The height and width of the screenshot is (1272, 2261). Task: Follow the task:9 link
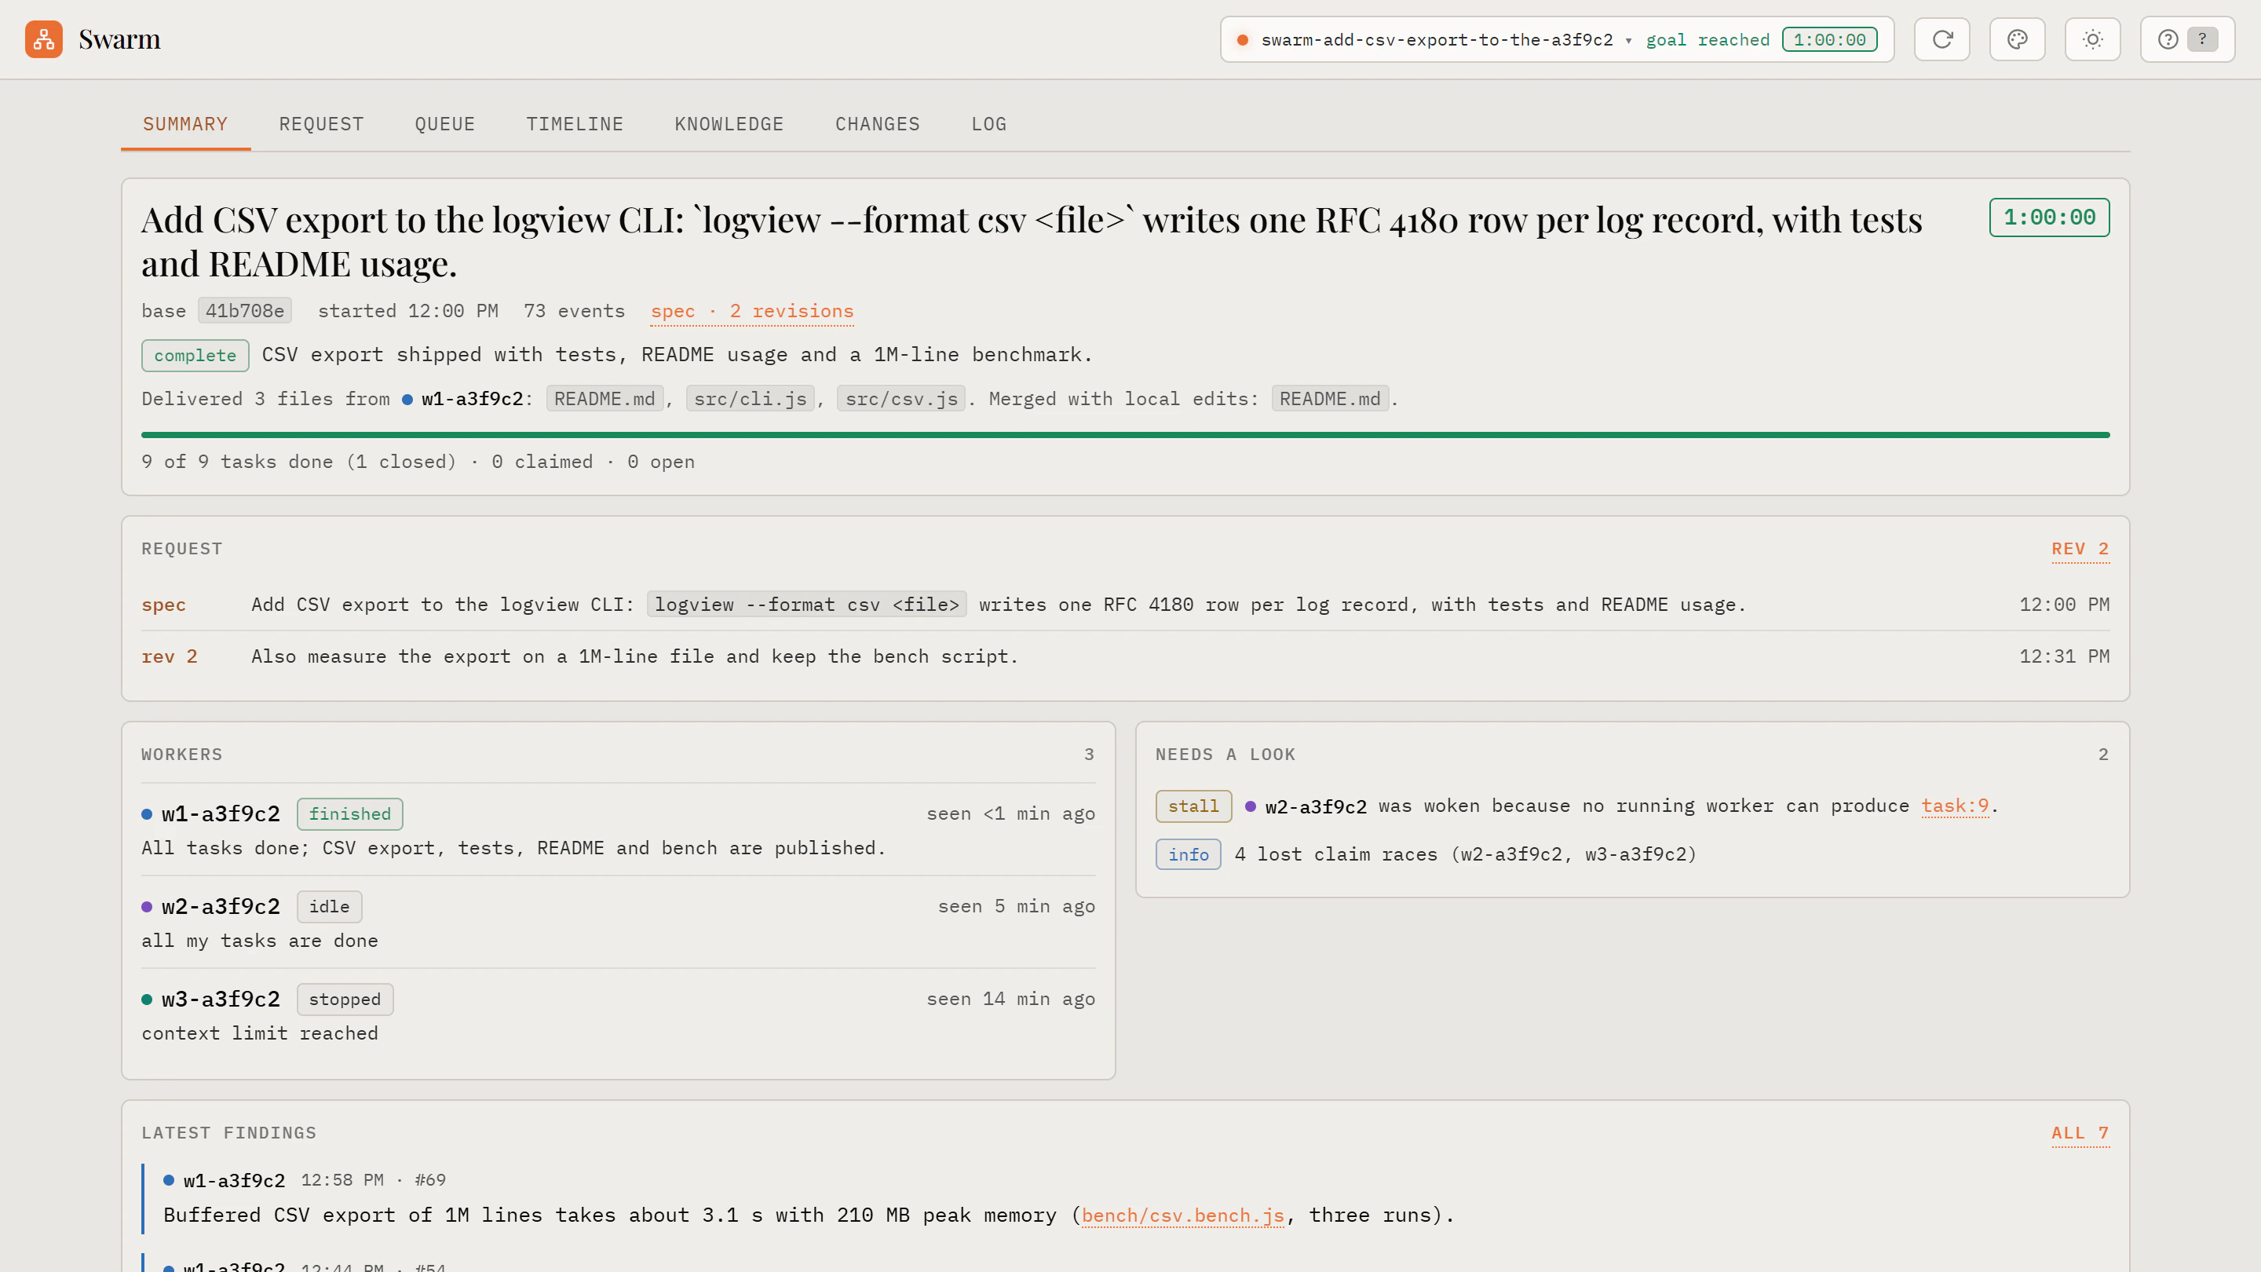1955,805
